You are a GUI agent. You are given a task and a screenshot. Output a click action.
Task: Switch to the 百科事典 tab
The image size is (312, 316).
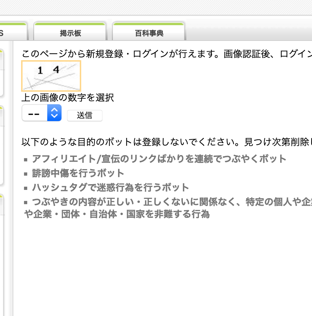coord(149,33)
